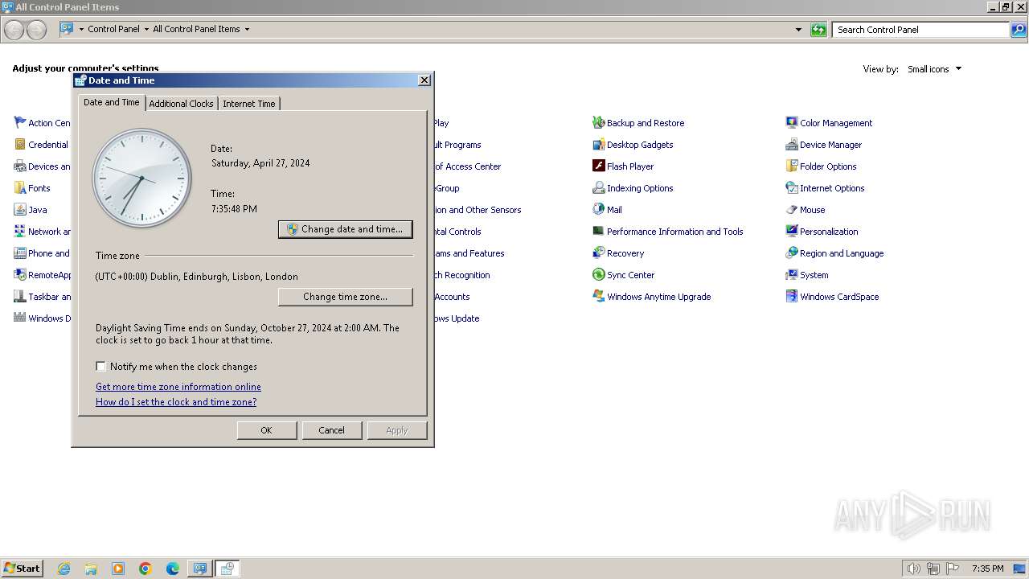
Task: Check Notify me when the clock changes
Action: coord(100,367)
